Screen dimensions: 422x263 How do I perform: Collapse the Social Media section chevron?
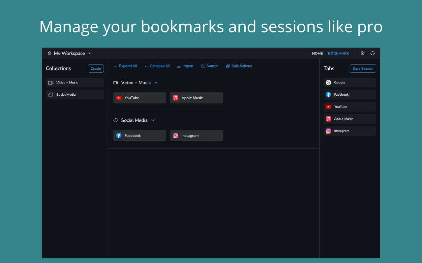click(x=153, y=120)
